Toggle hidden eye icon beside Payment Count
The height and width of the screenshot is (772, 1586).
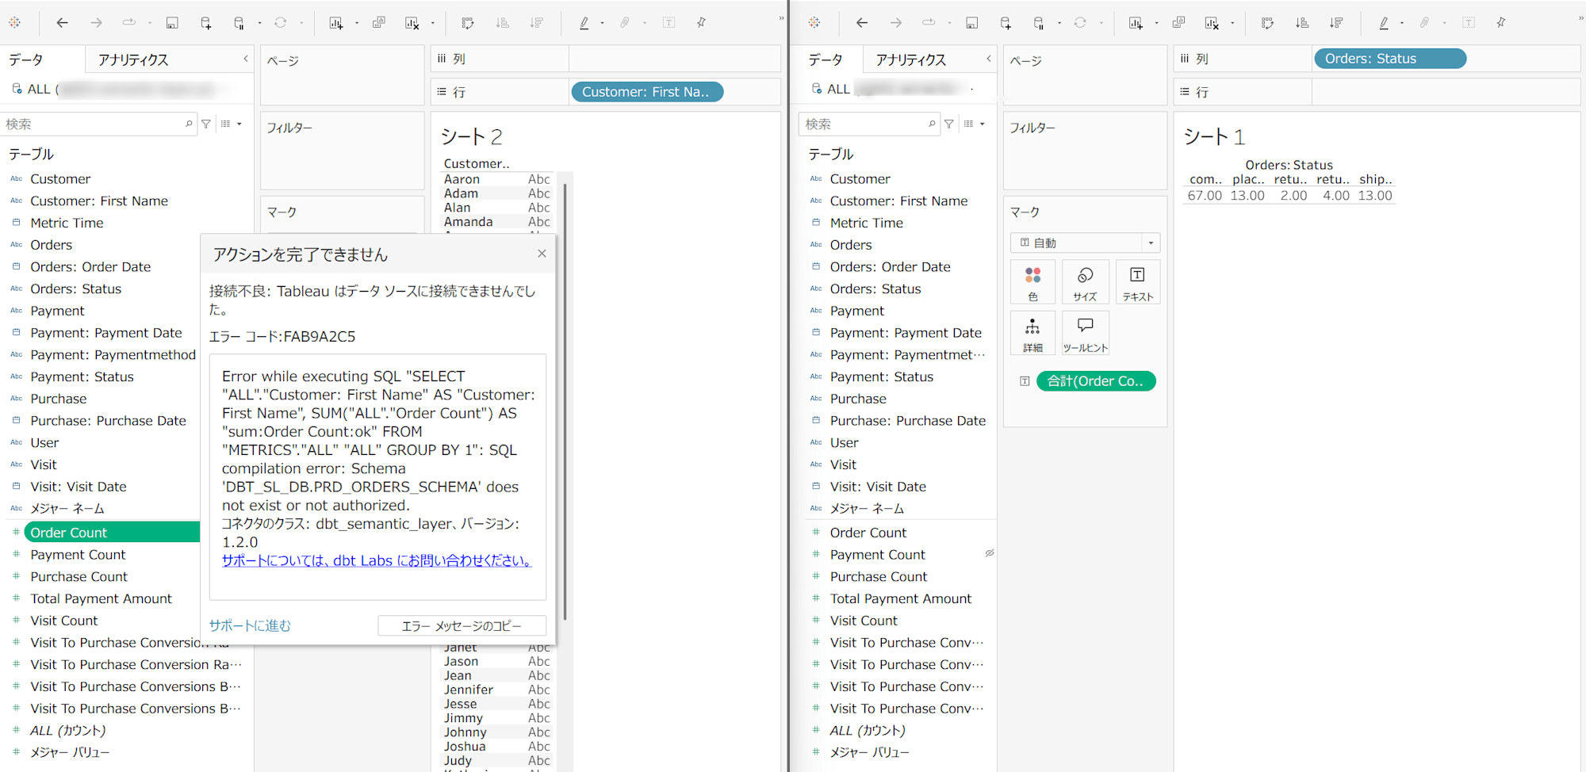pyautogui.click(x=990, y=553)
